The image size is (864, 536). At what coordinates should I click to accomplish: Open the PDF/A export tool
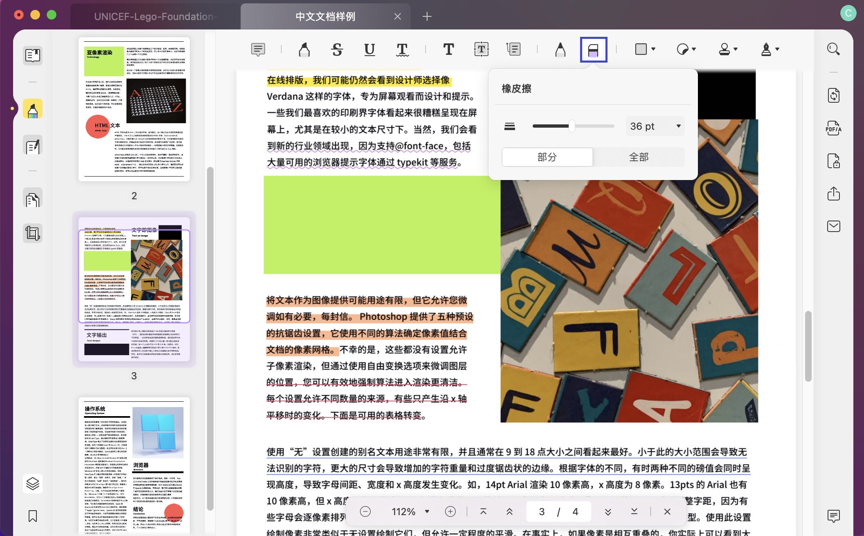(x=833, y=128)
